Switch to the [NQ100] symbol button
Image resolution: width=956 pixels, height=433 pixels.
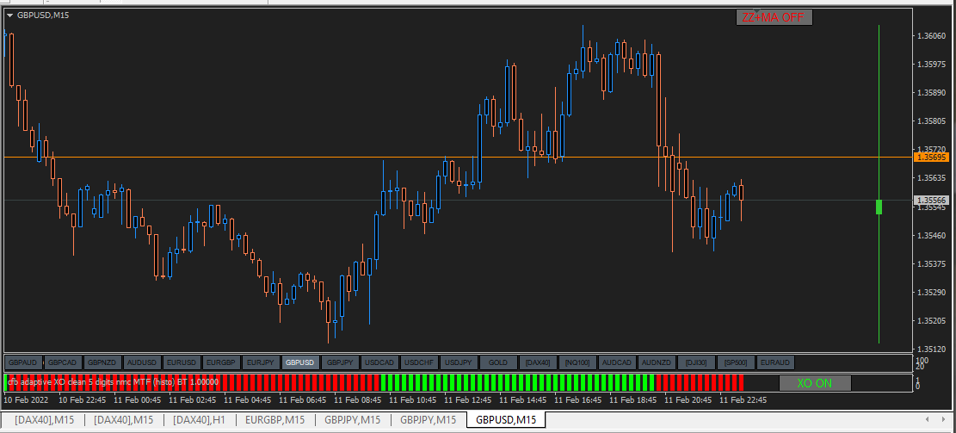(577, 362)
